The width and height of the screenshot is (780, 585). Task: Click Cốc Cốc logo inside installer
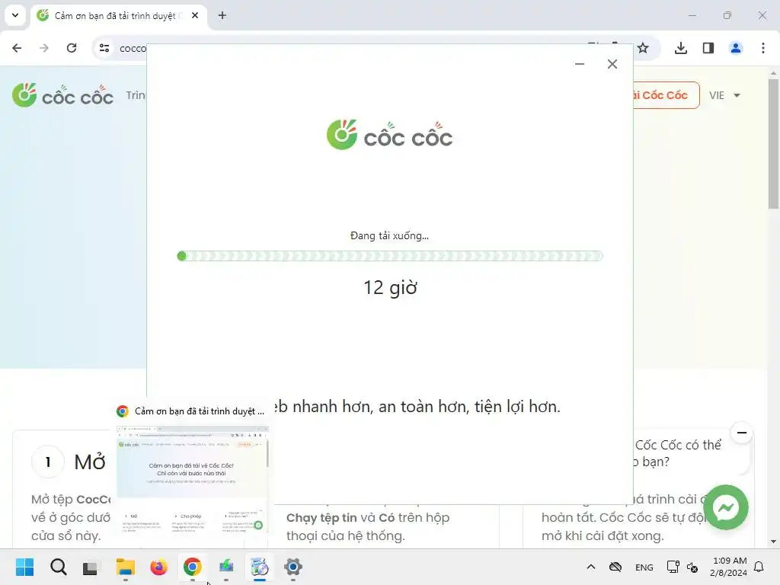[390, 135]
